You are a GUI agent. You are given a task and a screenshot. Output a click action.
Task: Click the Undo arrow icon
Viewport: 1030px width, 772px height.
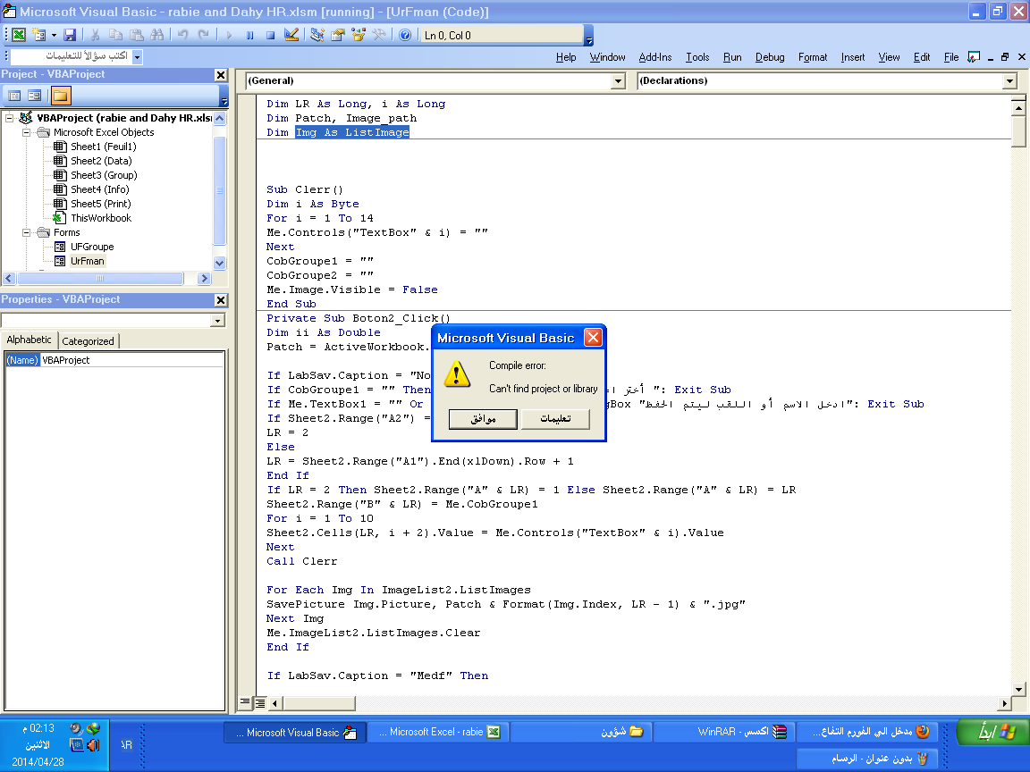click(182, 35)
